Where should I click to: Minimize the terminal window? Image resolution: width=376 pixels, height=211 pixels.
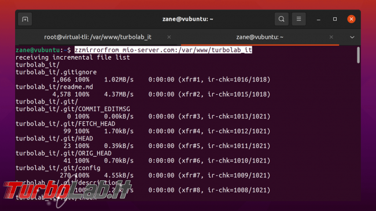click(319, 19)
